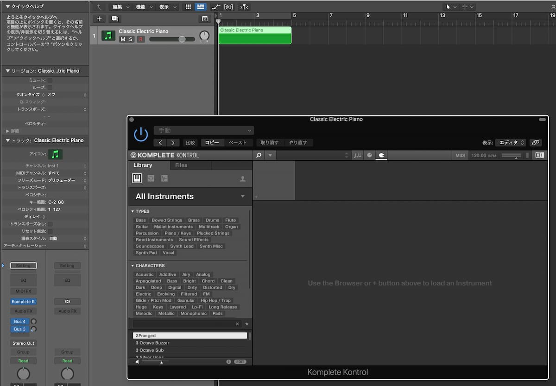Check the ループ checkbox in region inspector
The height and width of the screenshot is (386, 556).
click(x=50, y=87)
